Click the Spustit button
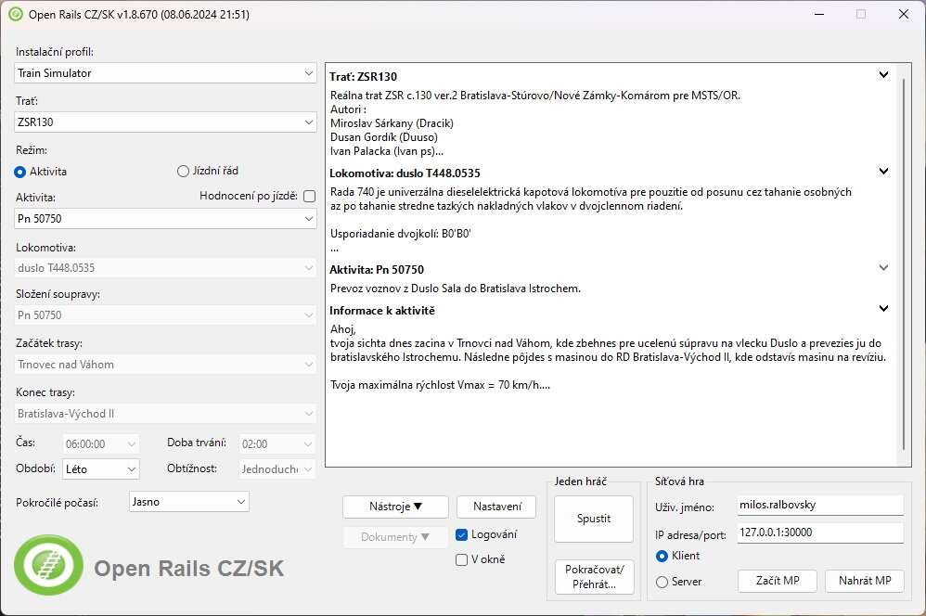Screen dimensions: 926x616 point(594,519)
